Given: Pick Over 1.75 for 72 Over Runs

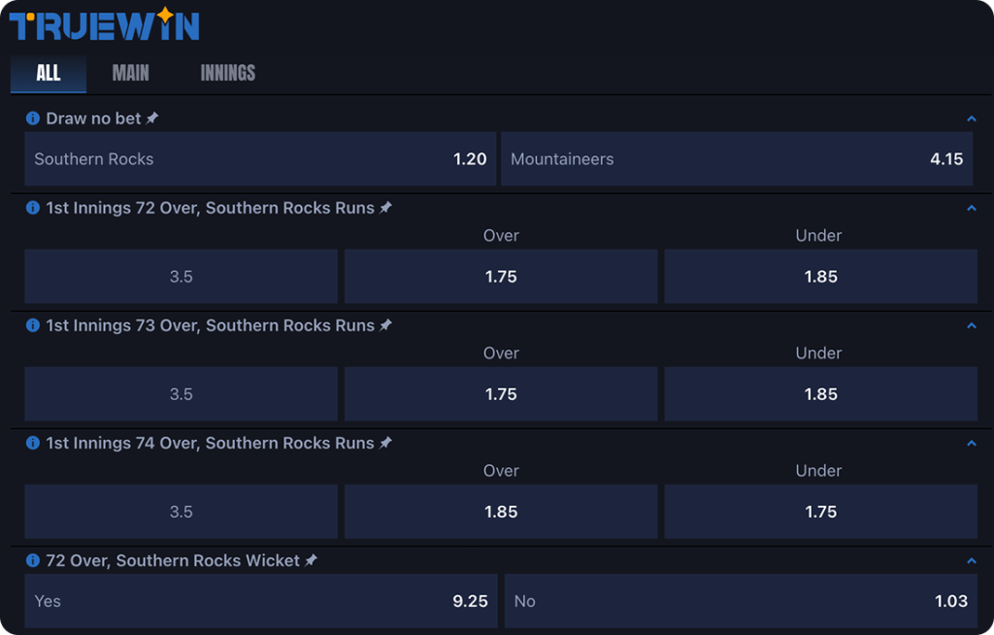Looking at the screenshot, I should pos(501,277).
